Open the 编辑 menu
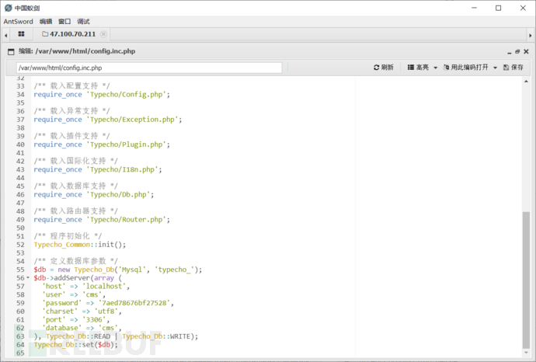 pyautogui.click(x=46, y=22)
